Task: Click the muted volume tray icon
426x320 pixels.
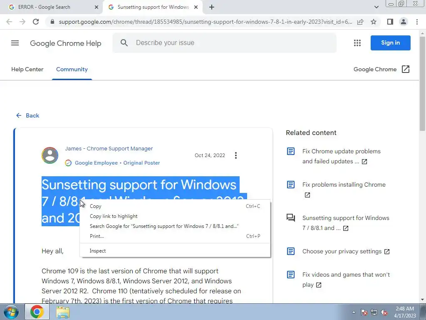Action: pos(384,312)
